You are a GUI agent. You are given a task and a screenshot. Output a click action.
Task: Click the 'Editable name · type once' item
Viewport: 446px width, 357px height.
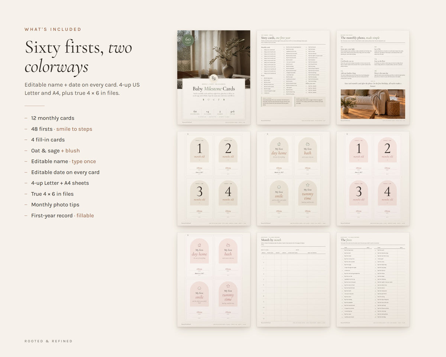pyautogui.click(x=64, y=161)
